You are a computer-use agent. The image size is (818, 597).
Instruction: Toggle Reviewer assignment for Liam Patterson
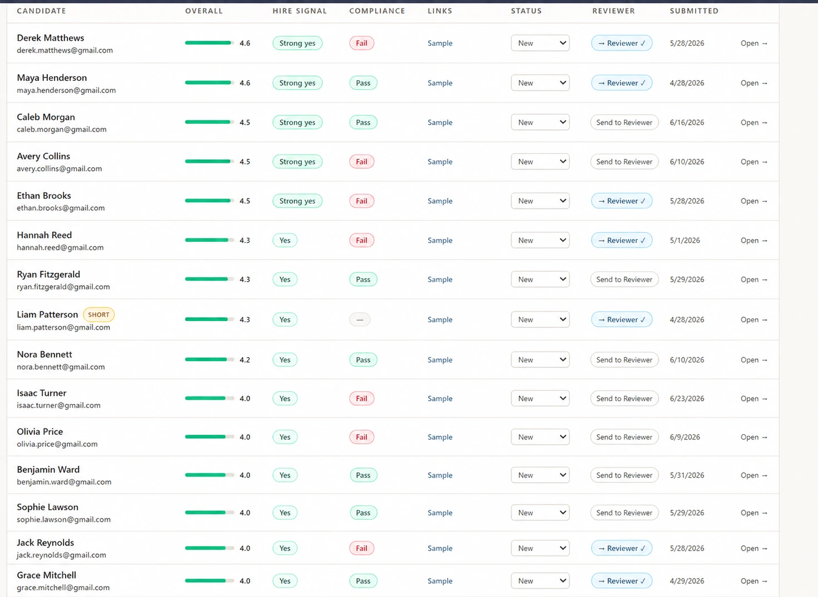(x=621, y=319)
